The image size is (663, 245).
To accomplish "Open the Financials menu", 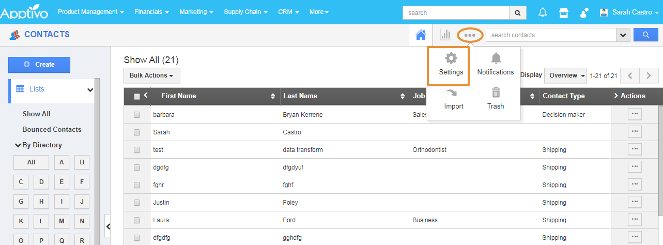I will point(151,12).
